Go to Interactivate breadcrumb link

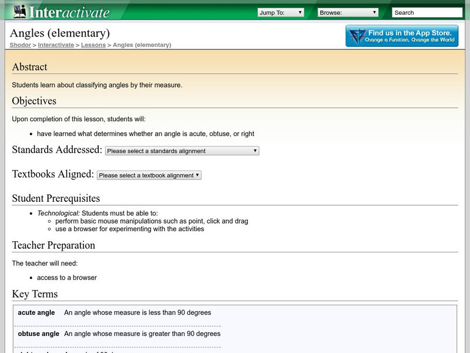[x=56, y=45]
